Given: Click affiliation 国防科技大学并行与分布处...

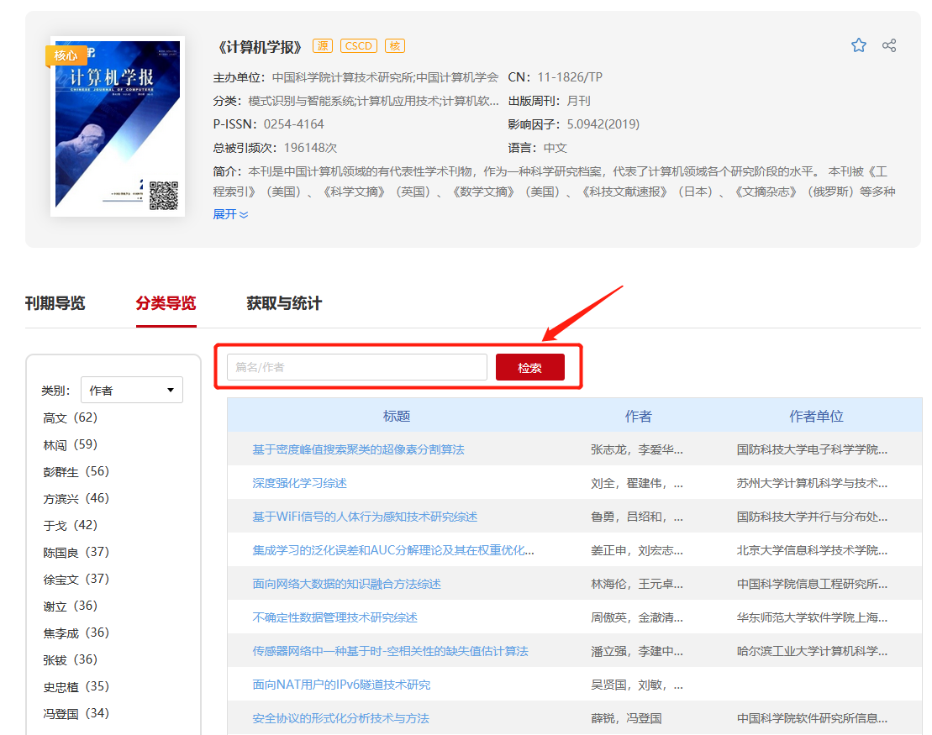Looking at the screenshot, I should pos(812,517).
